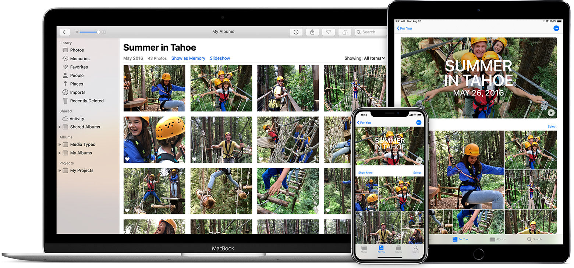The image size is (574, 268).
Task: Expand the Shared Albums disclosure triangle
Action: coord(60,127)
